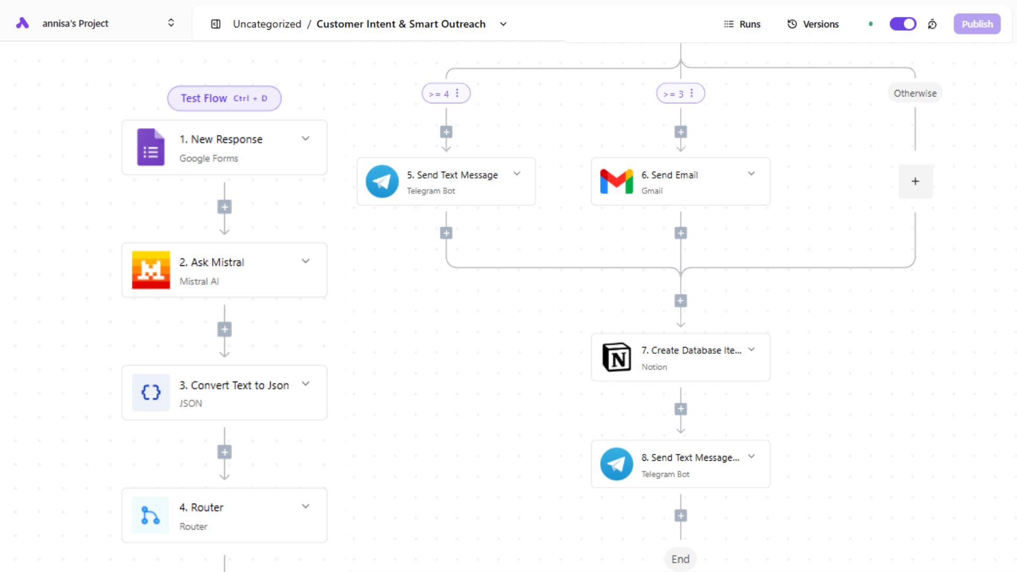Add a step under the Otherwise branch
This screenshot has width=1017, height=572.
[x=915, y=181]
